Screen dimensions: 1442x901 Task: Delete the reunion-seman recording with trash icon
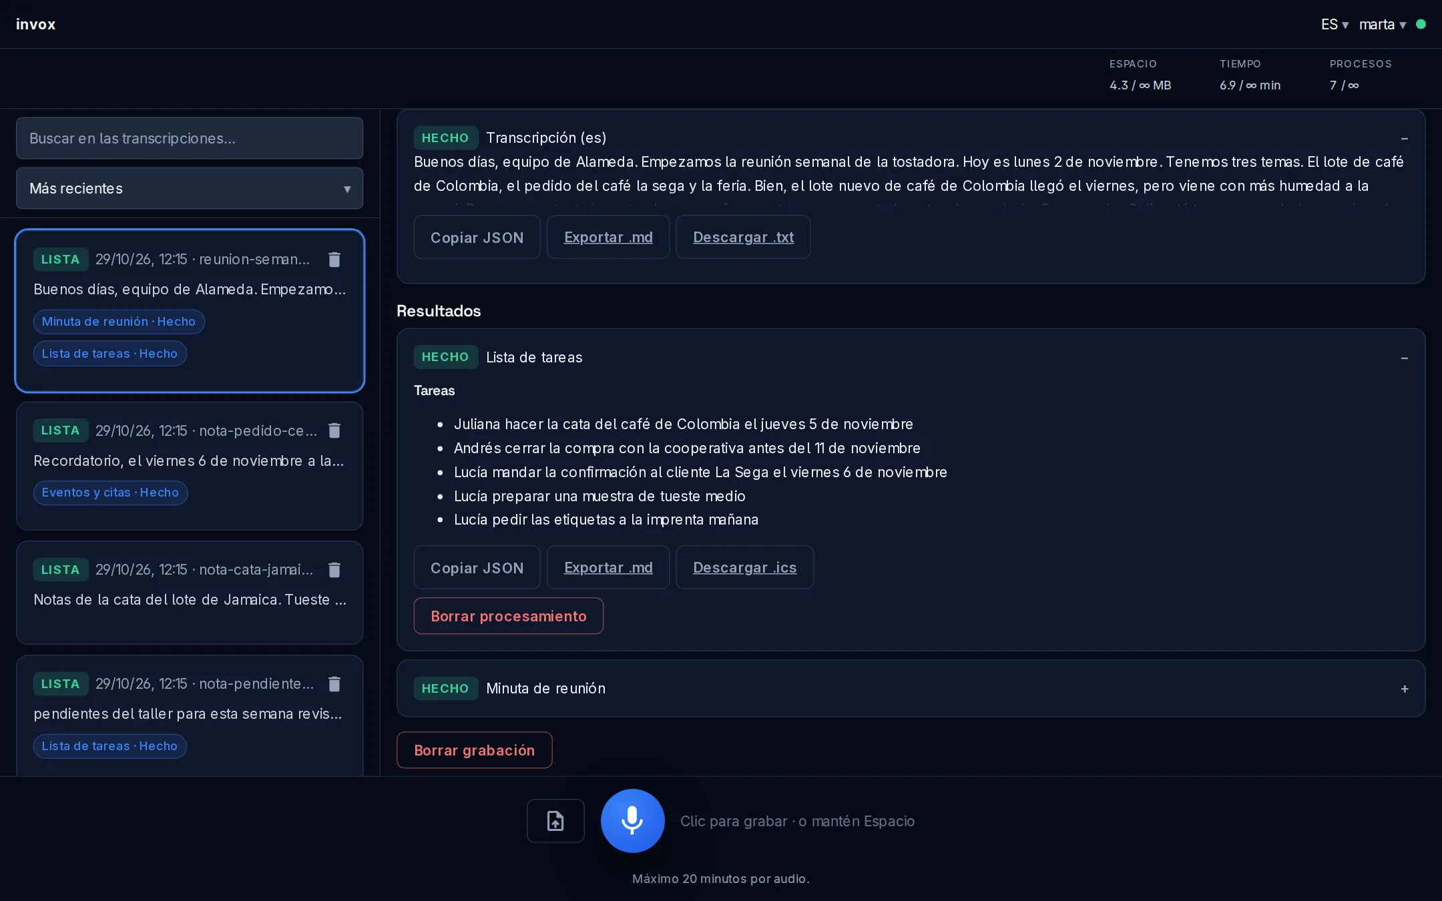click(334, 260)
